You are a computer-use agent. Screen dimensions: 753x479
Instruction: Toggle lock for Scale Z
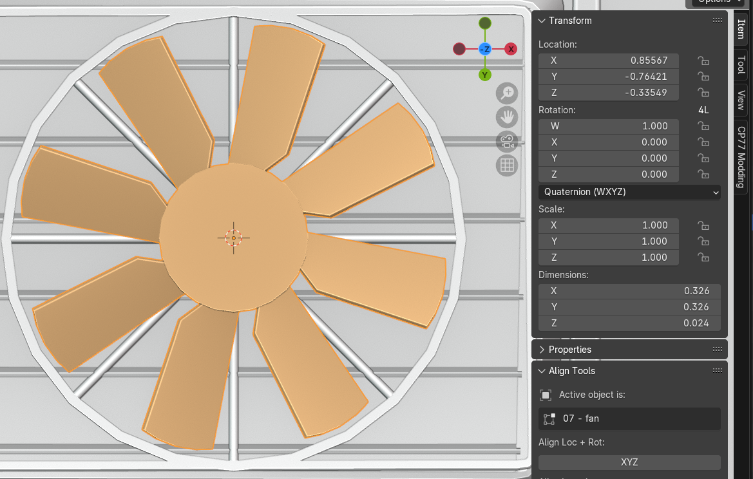703,258
